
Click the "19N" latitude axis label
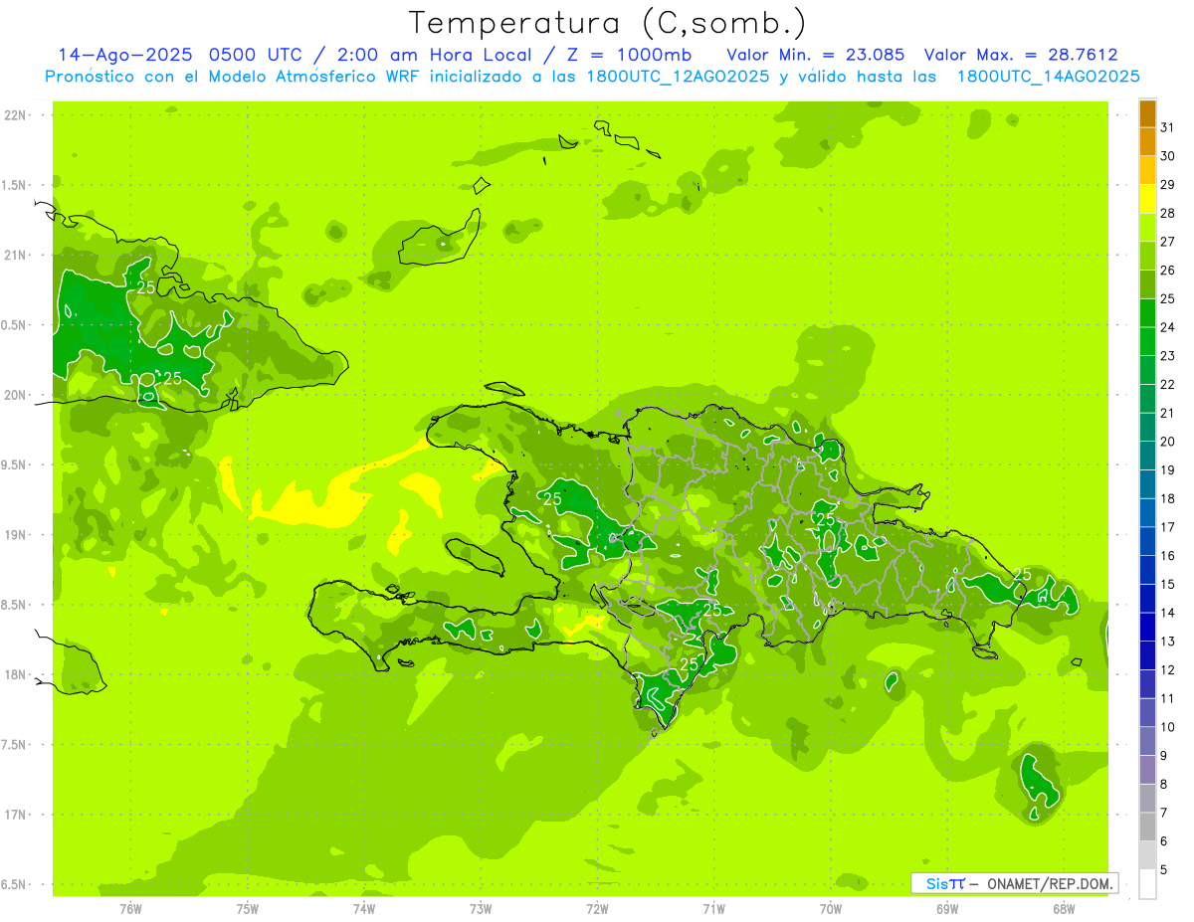pos(16,535)
